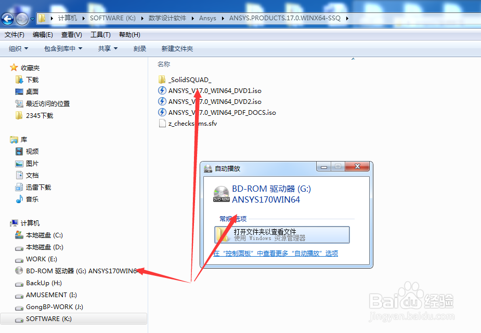Screen dimensions: 481x333
Task: Select 数学设计软件 in address breadcrumb
Action: [x=167, y=18]
